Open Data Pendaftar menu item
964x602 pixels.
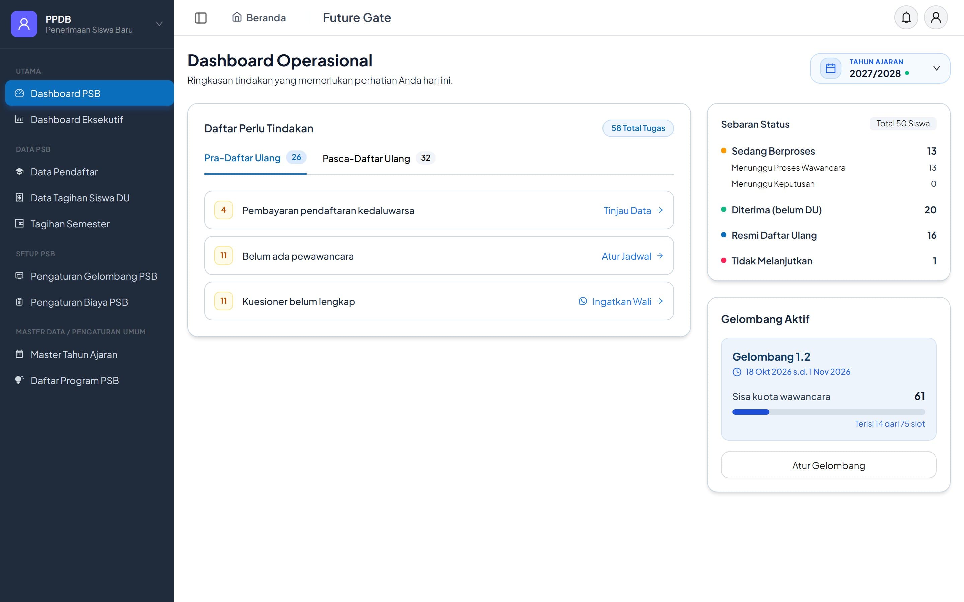[89, 172]
